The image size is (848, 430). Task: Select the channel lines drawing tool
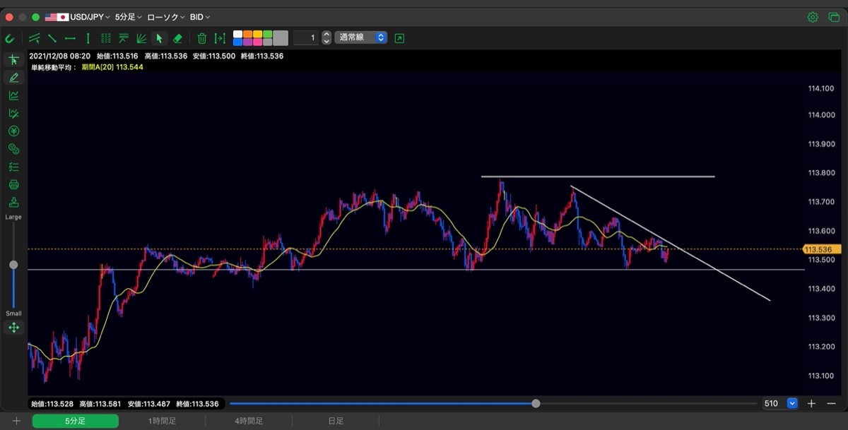click(35, 38)
